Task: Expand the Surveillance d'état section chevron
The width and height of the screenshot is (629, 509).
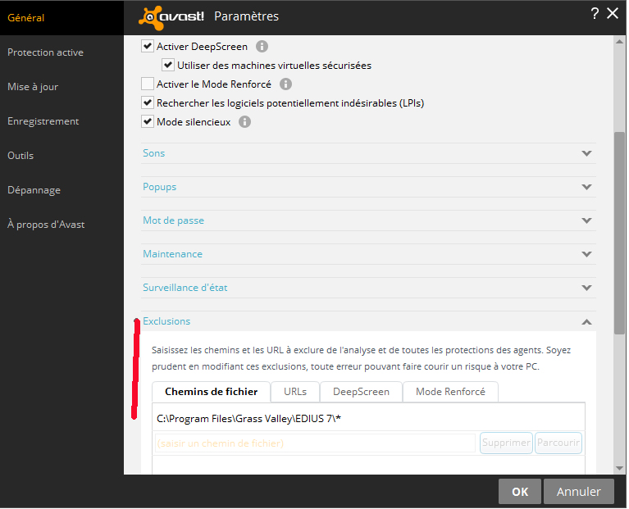Action: pyautogui.click(x=588, y=289)
